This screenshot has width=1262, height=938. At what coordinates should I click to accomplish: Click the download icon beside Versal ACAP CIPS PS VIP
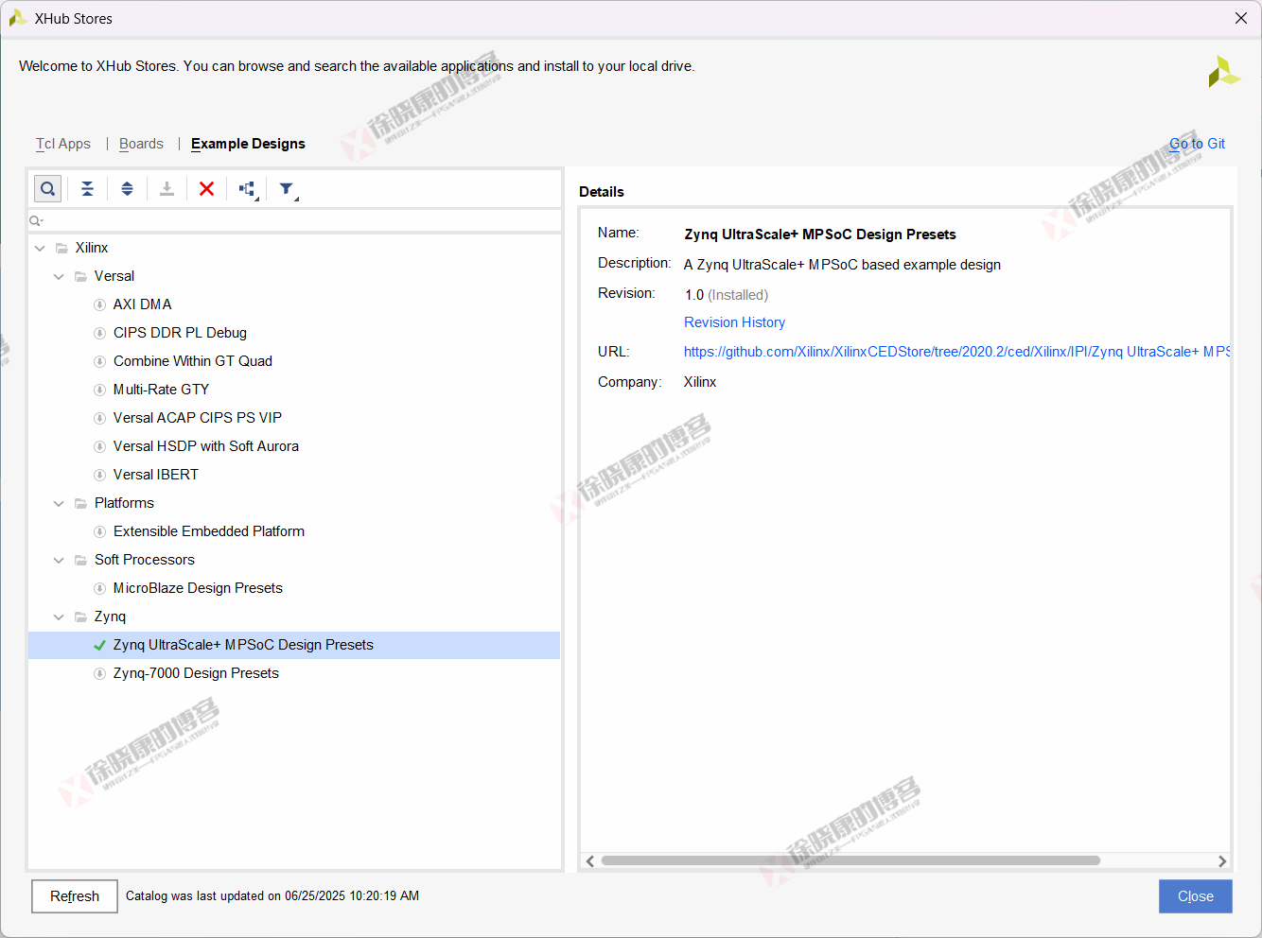coord(99,418)
